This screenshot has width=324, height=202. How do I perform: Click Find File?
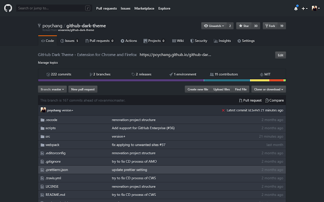click(241, 89)
